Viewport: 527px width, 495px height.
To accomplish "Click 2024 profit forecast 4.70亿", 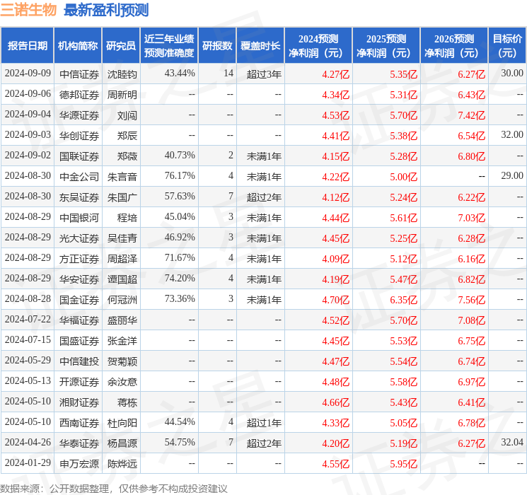I will [336, 300].
